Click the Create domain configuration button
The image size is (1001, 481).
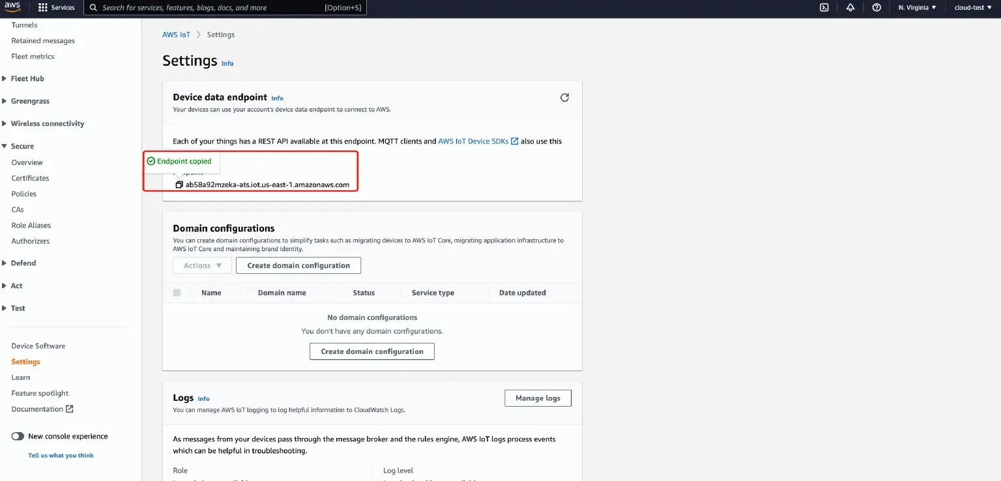click(x=298, y=265)
